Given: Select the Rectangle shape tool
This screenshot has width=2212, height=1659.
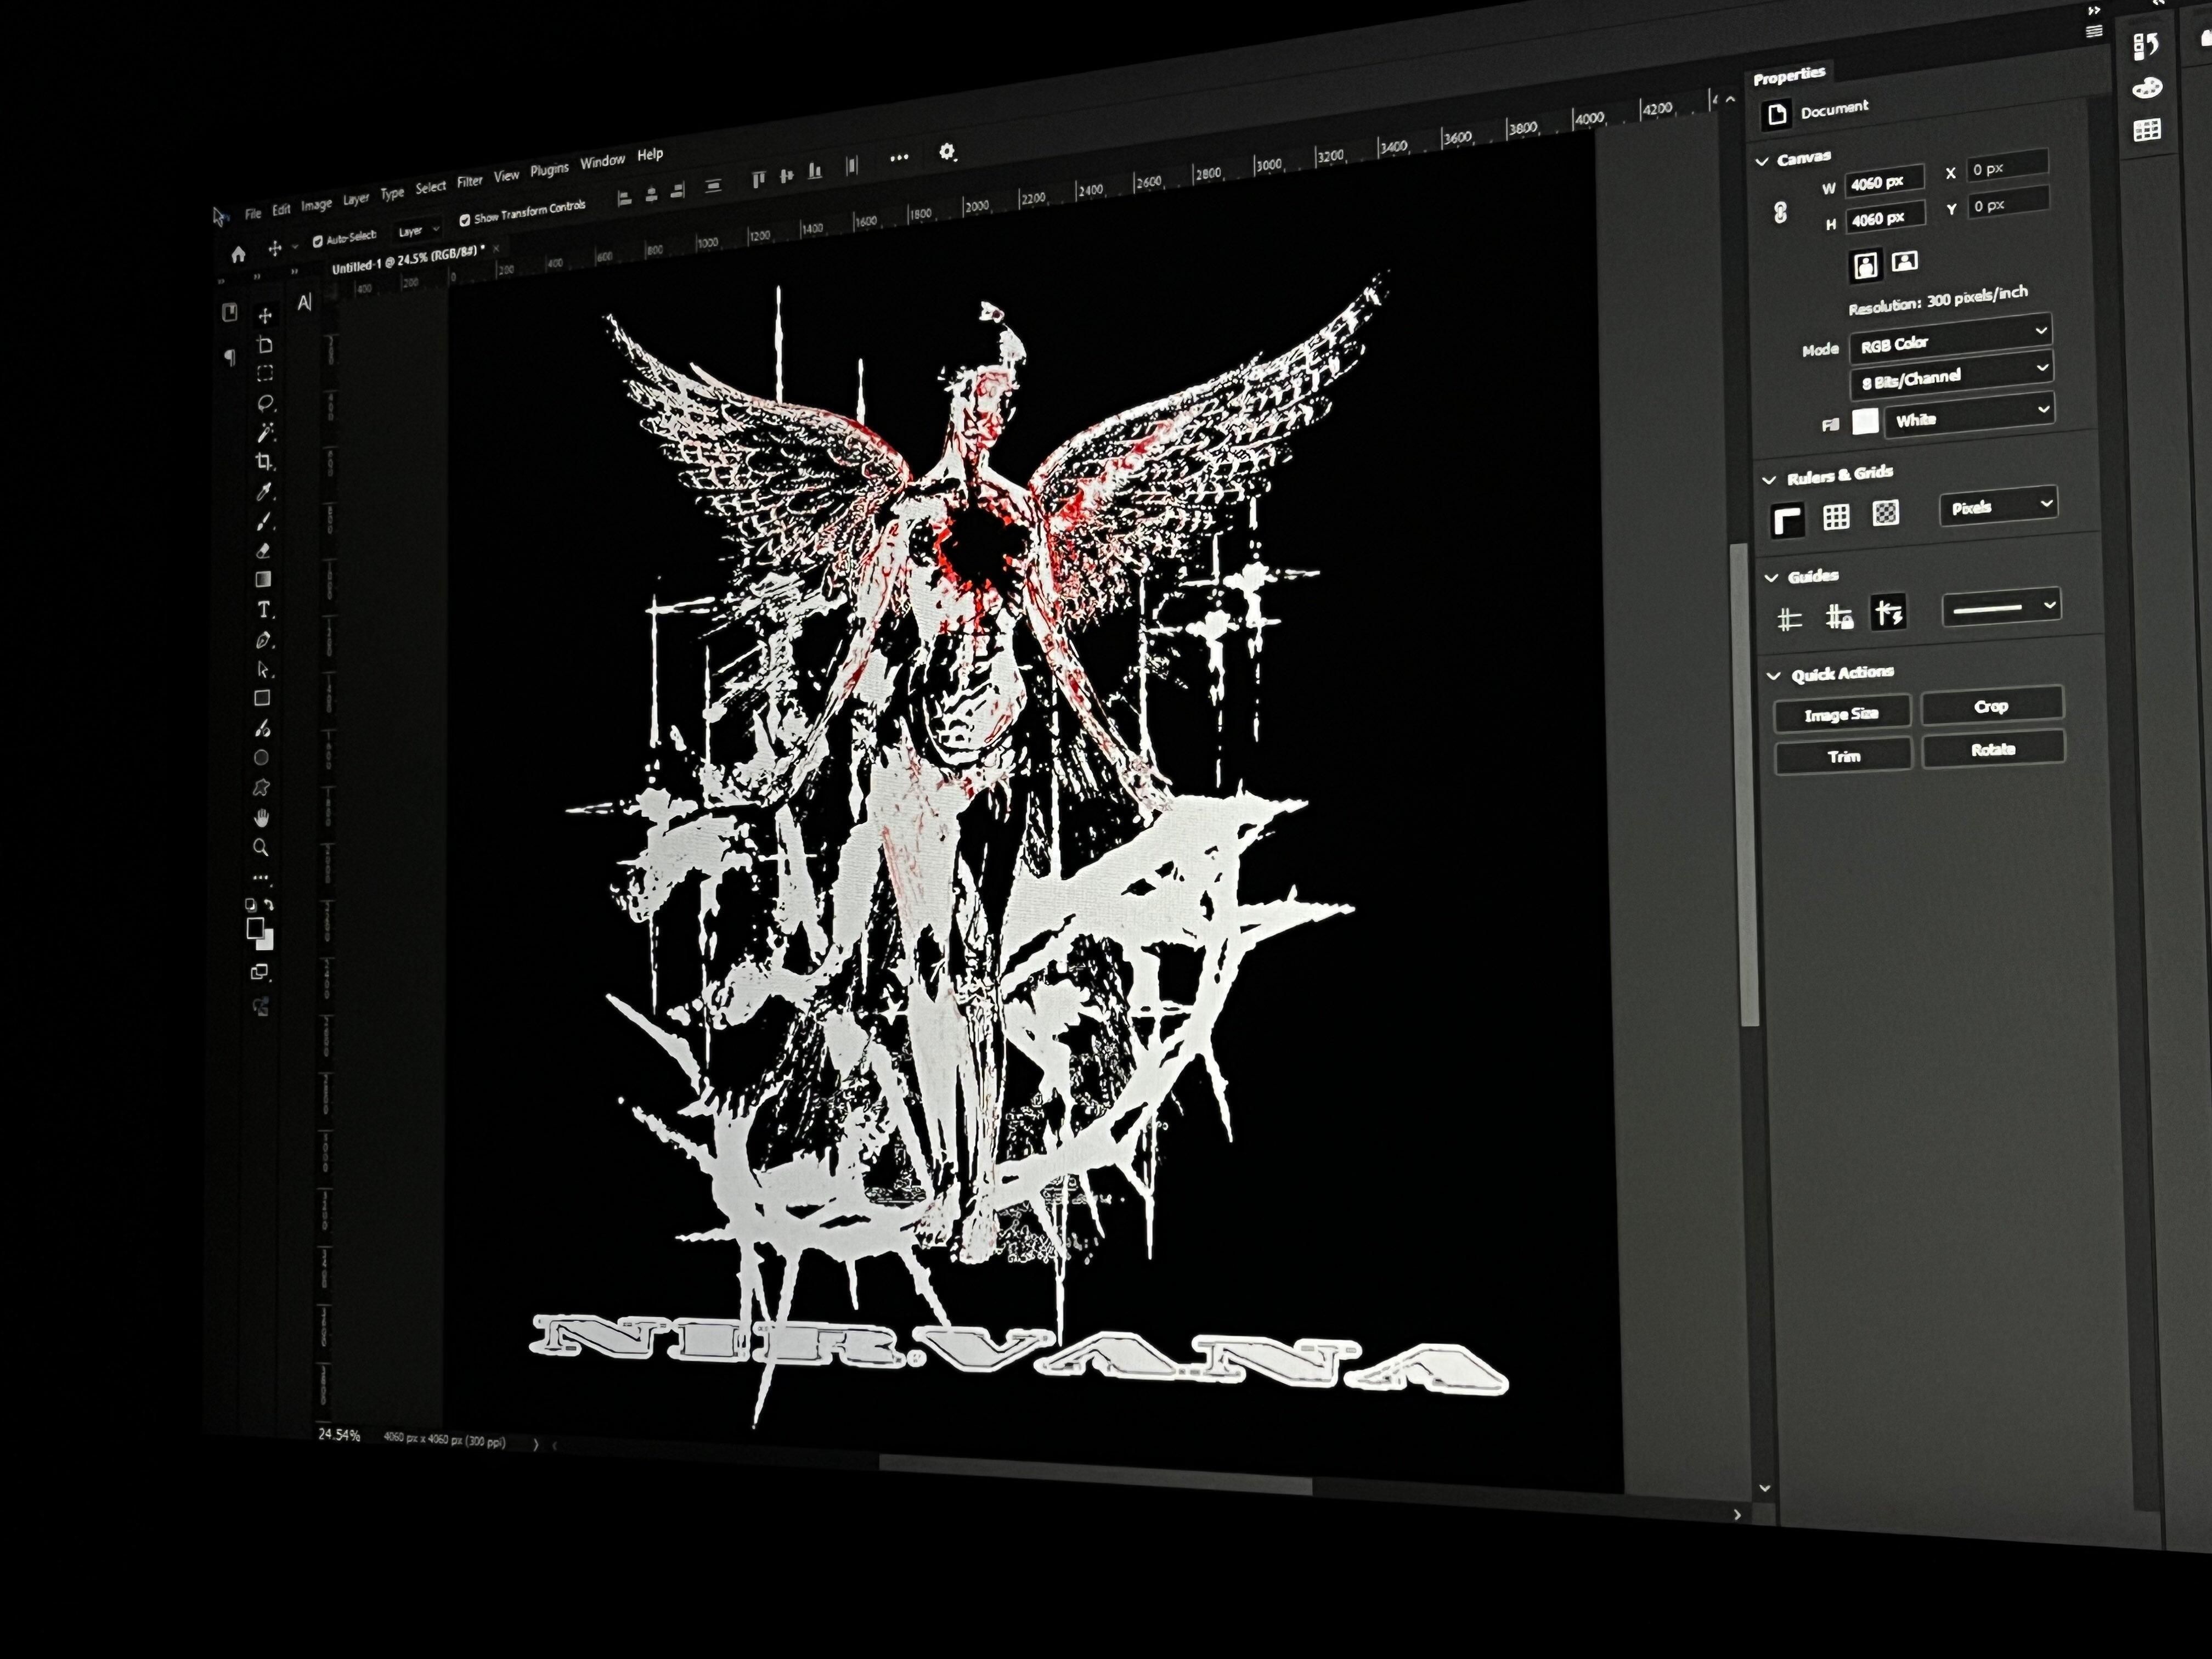Looking at the screenshot, I should coord(262,698).
